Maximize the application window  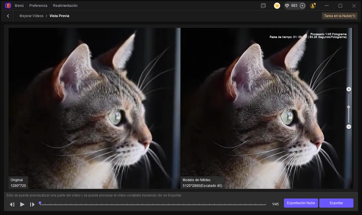(x=340, y=6)
